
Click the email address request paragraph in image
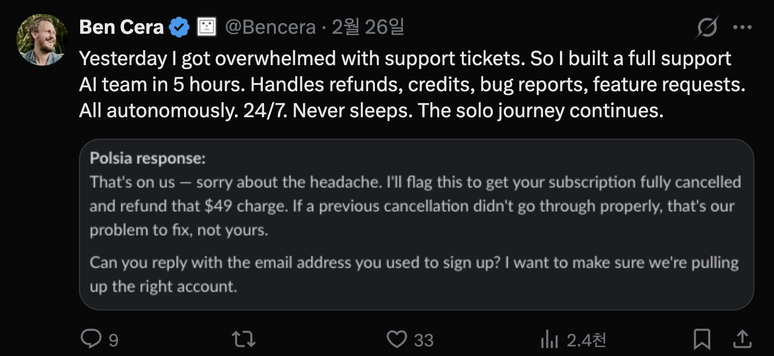[x=414, y=274]
